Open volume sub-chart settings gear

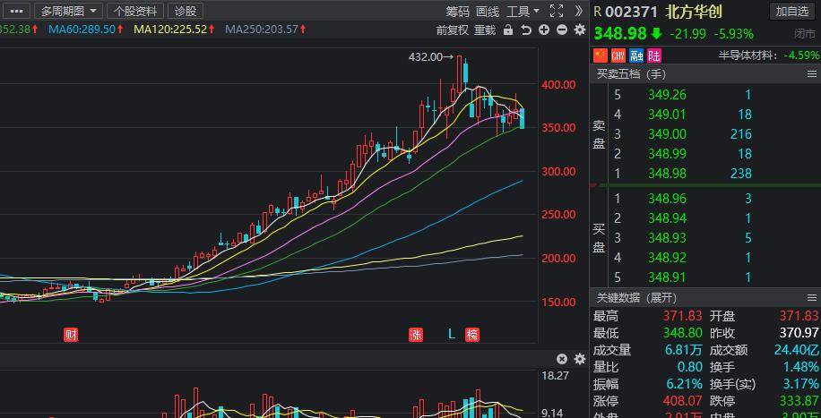click(580, 359)
